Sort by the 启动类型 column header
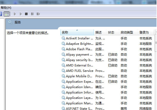 click(x=127, y=32)
